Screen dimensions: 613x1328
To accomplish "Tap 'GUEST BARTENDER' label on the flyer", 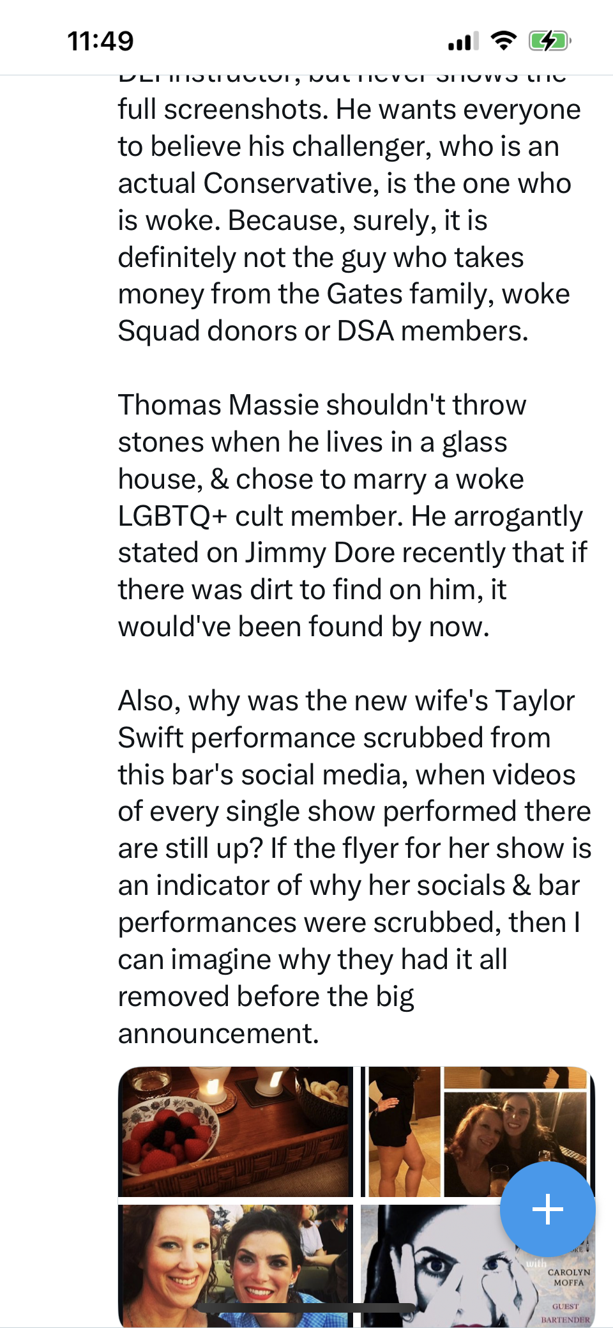I will pyautogui.click(x=565, y=1313).
